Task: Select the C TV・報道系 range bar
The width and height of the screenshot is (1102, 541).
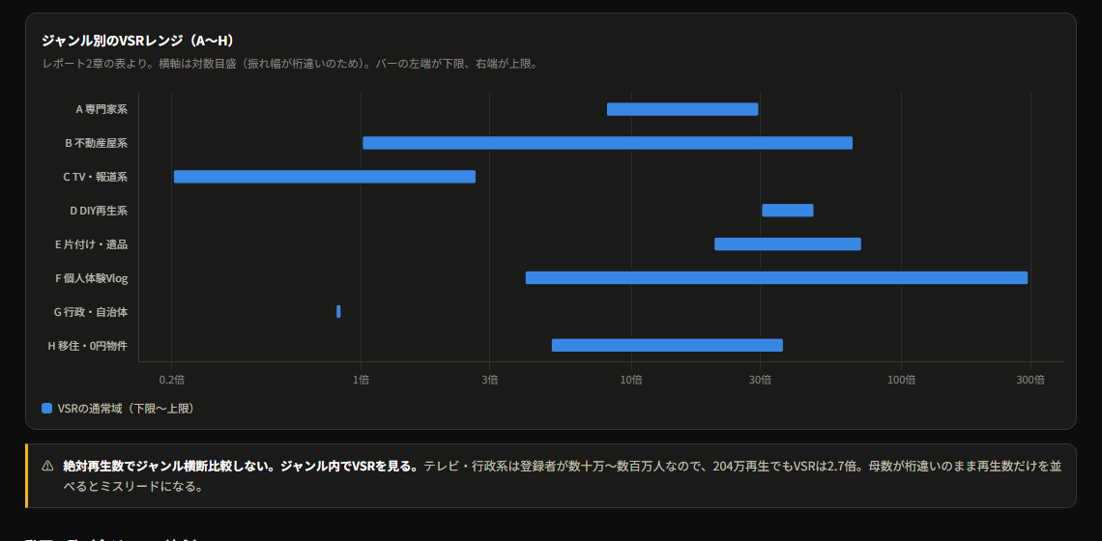Action: tap(325, 177)
